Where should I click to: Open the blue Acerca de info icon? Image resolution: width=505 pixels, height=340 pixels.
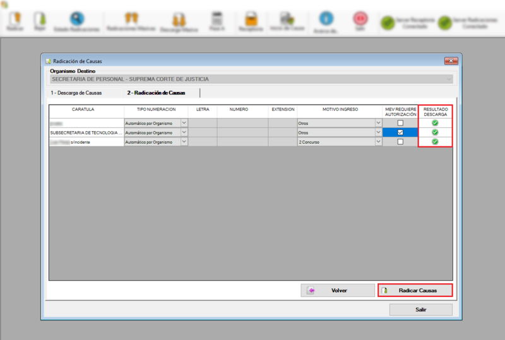tap(326, 18)
